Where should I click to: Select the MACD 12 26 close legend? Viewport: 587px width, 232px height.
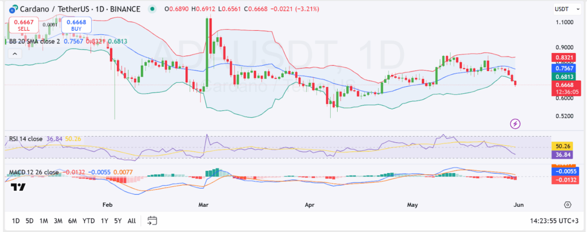pos(34,172)
